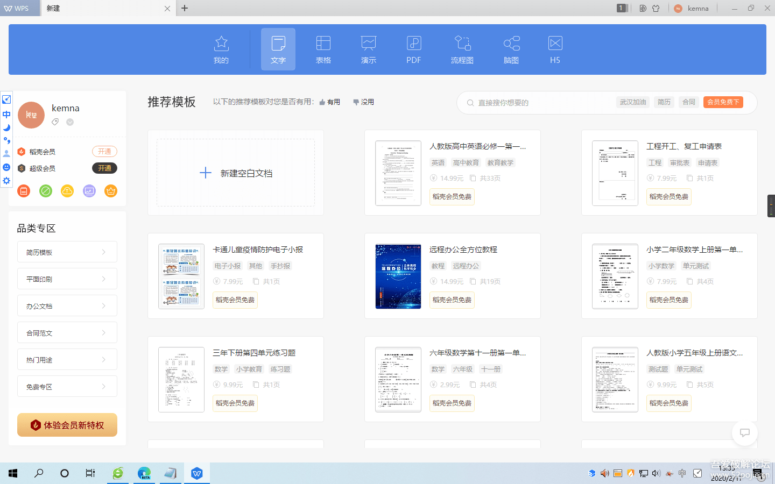775x484 pixels.
Task: Open the 远程办公全方位教程 template thumbnail
Action: click(x=398, y=276)
